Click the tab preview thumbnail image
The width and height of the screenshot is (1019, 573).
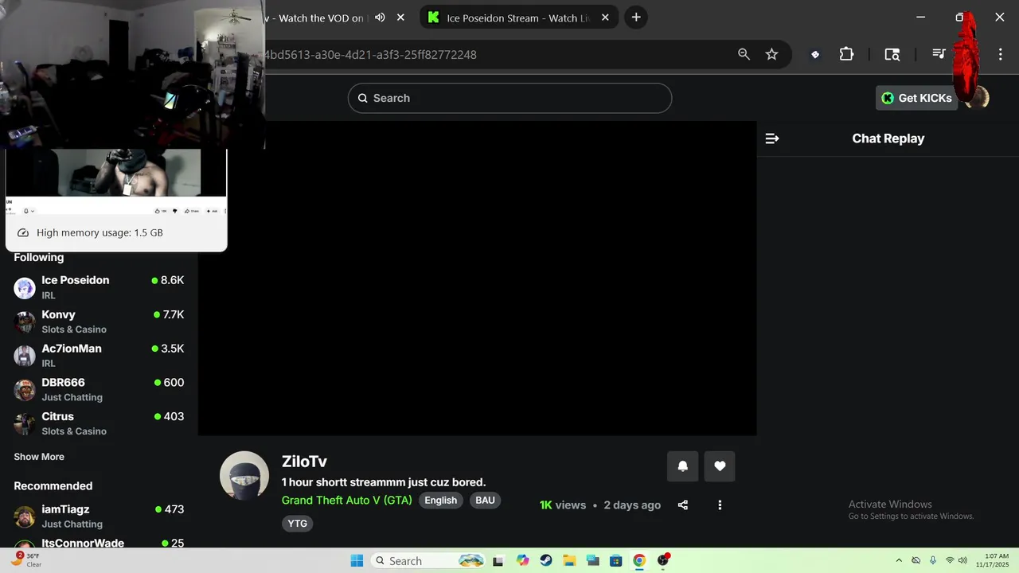pos(116,181)
